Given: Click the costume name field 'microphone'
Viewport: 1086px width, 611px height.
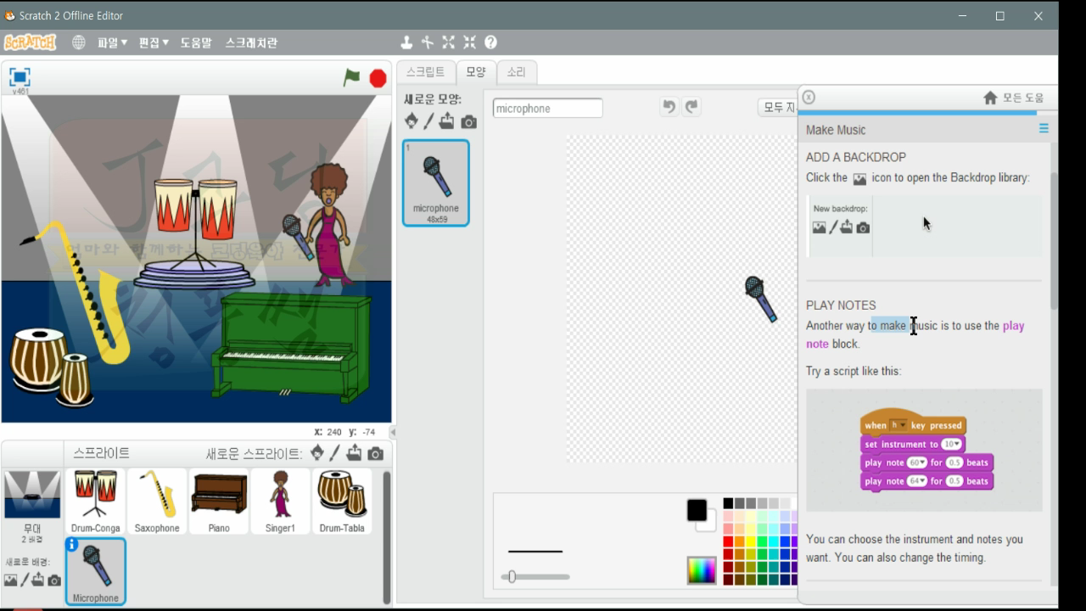Looking at the screenshot, I should [x=547, y=109].
